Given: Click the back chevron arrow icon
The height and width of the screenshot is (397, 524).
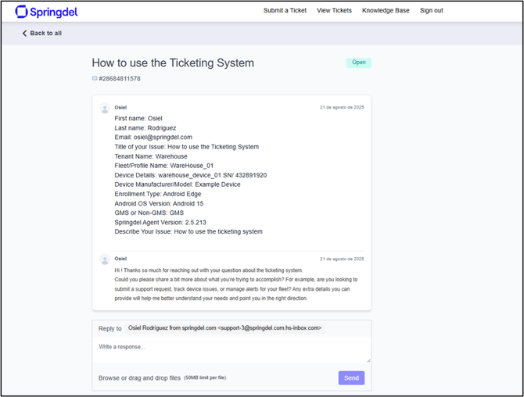Looking at the screenshot, I should [x=24, y=33].
